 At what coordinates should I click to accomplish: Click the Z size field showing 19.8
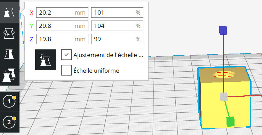[62, 39]
